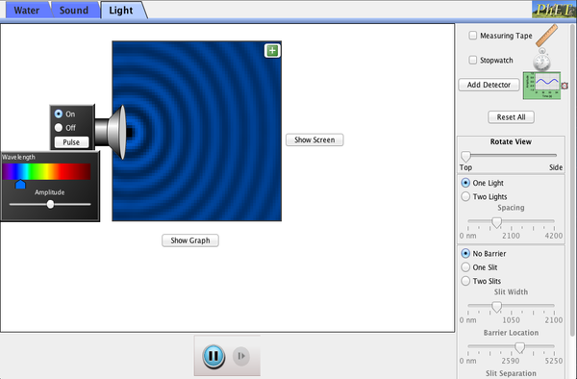Click the Show Graph button
This screenshot has height=379, width=577.
pos(190,240)
